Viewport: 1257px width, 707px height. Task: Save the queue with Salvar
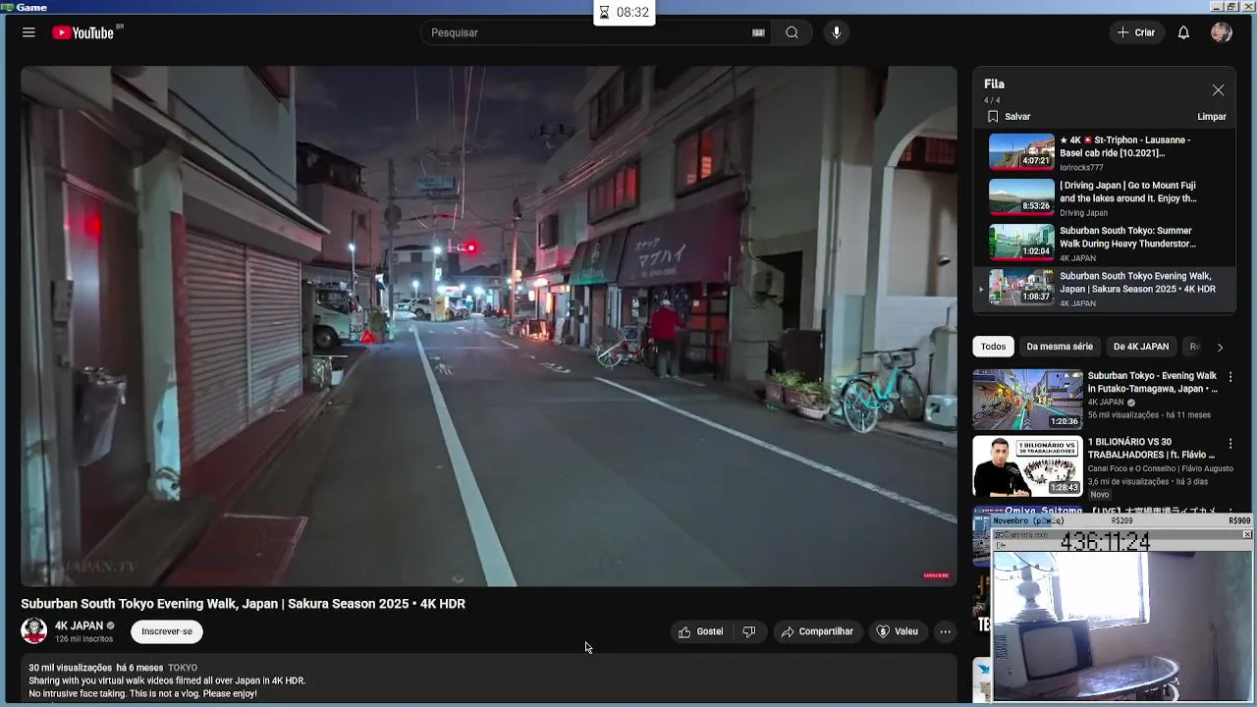click(x=1009, y=116)
